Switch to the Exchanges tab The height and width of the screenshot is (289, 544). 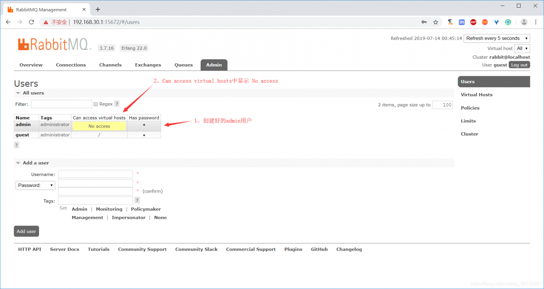coord(148,65)
